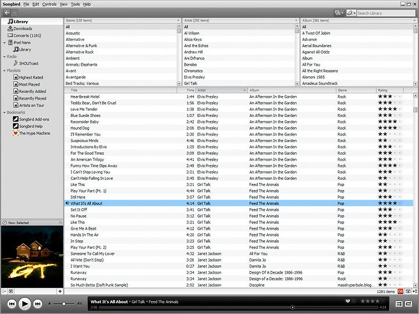419x314 pixels.
Task: Select 'Alternative Rock' genre
Action: (120, 52)
